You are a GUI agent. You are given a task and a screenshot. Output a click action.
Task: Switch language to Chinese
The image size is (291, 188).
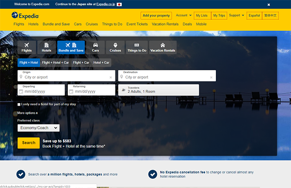[x=271, y=16]
